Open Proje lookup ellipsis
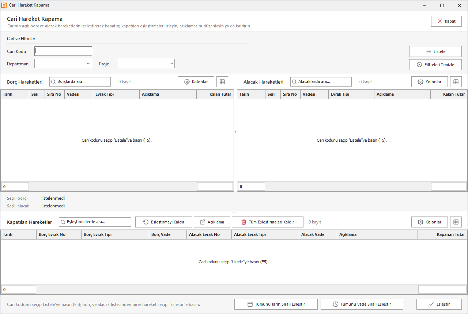468x314 pixels. (x=171, y=64)
